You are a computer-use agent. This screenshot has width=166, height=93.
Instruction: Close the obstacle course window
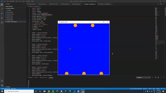click(x=108, y=22)
